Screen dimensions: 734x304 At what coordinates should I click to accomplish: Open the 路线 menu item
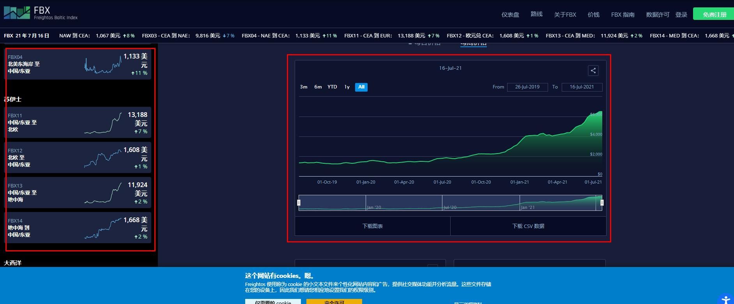coord(536,14)
